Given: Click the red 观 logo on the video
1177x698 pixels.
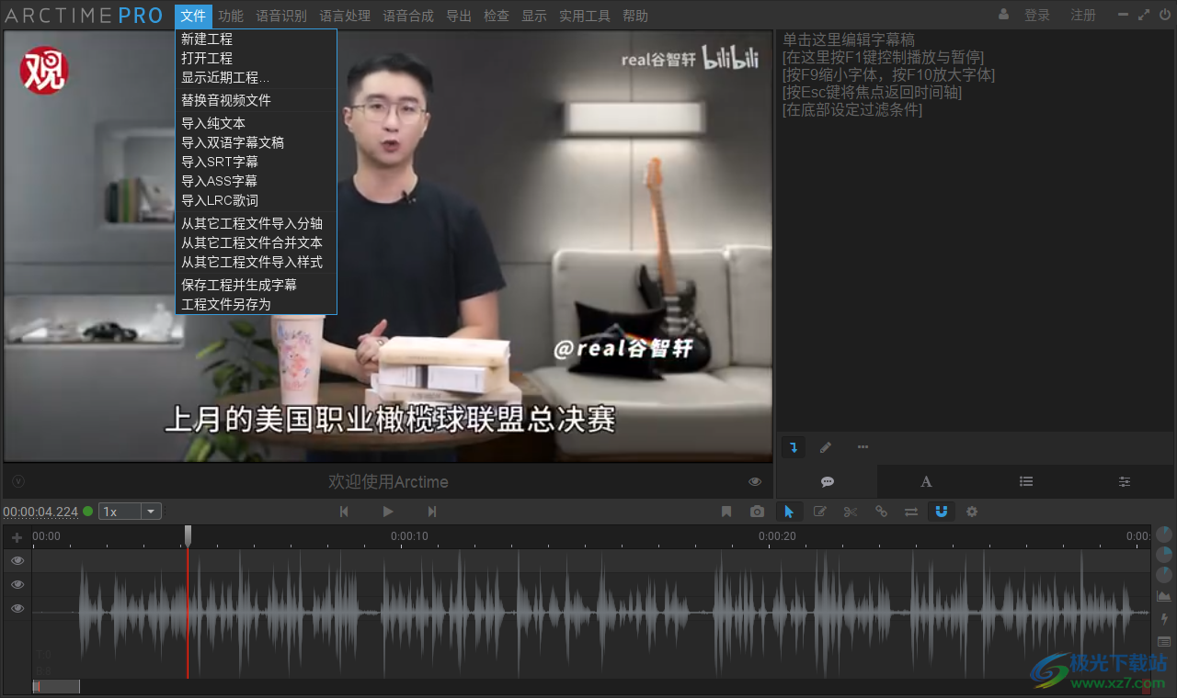Looking at the screenshot, I should click(44, 70).
